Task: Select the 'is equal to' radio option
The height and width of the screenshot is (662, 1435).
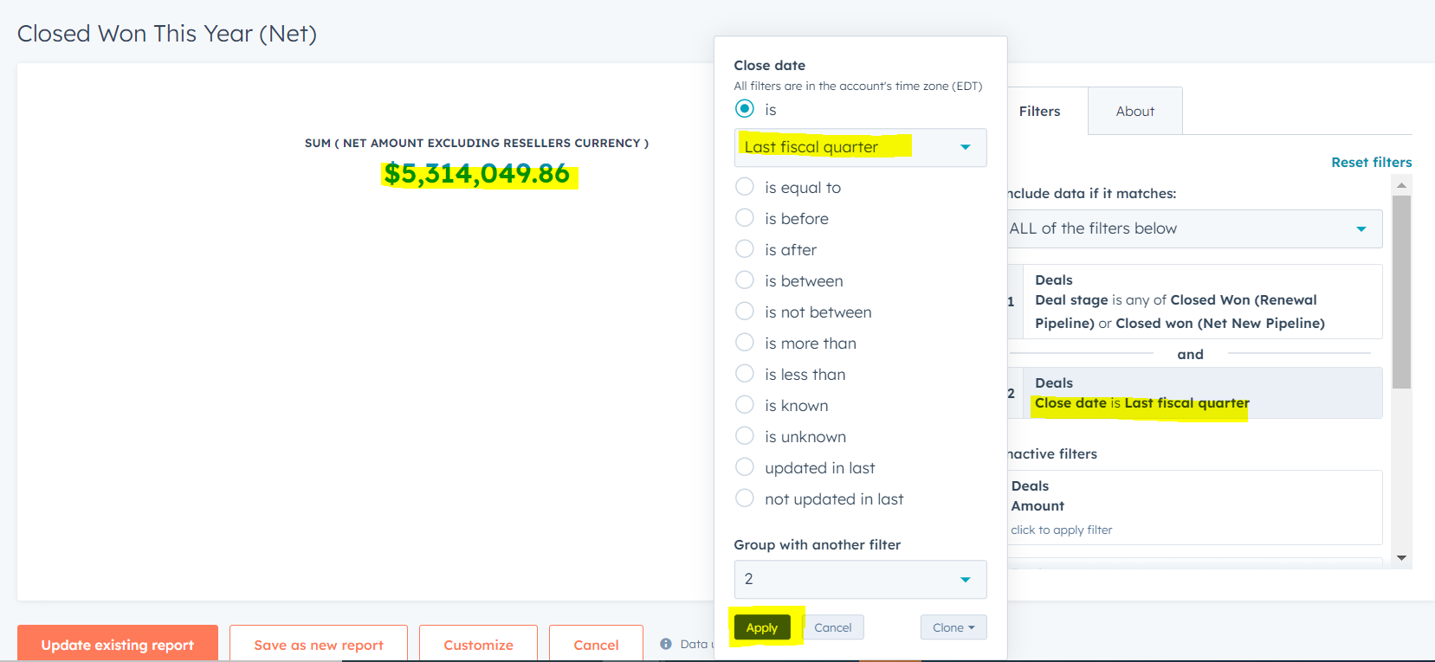Action: pyautogui.click(x=744, y=187)
